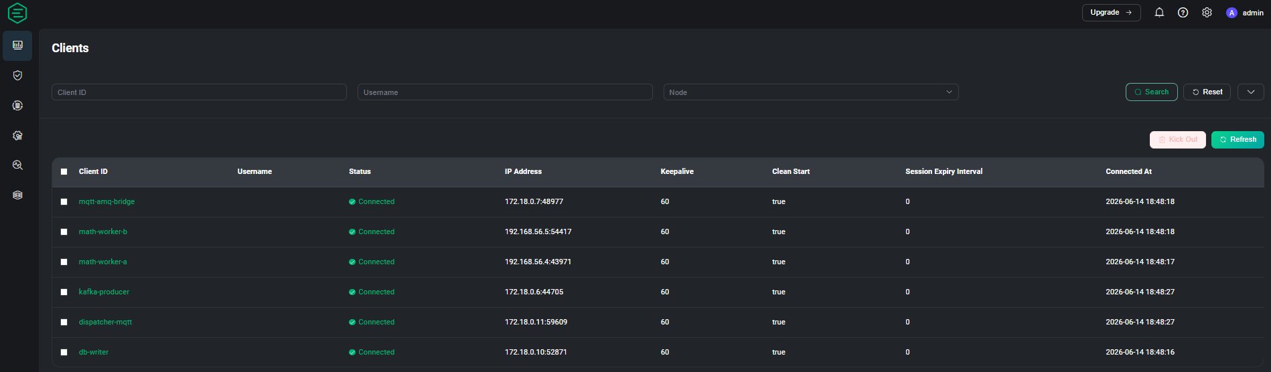Open the Monitoring dashboard sidebar icon
The image size is (1271, 372).
(x=17, y=45)
